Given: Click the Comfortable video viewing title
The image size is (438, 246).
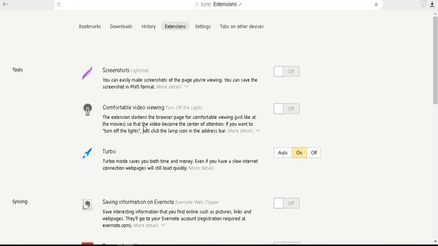Looking at the screenshot, I should click(x=133, y=107).
